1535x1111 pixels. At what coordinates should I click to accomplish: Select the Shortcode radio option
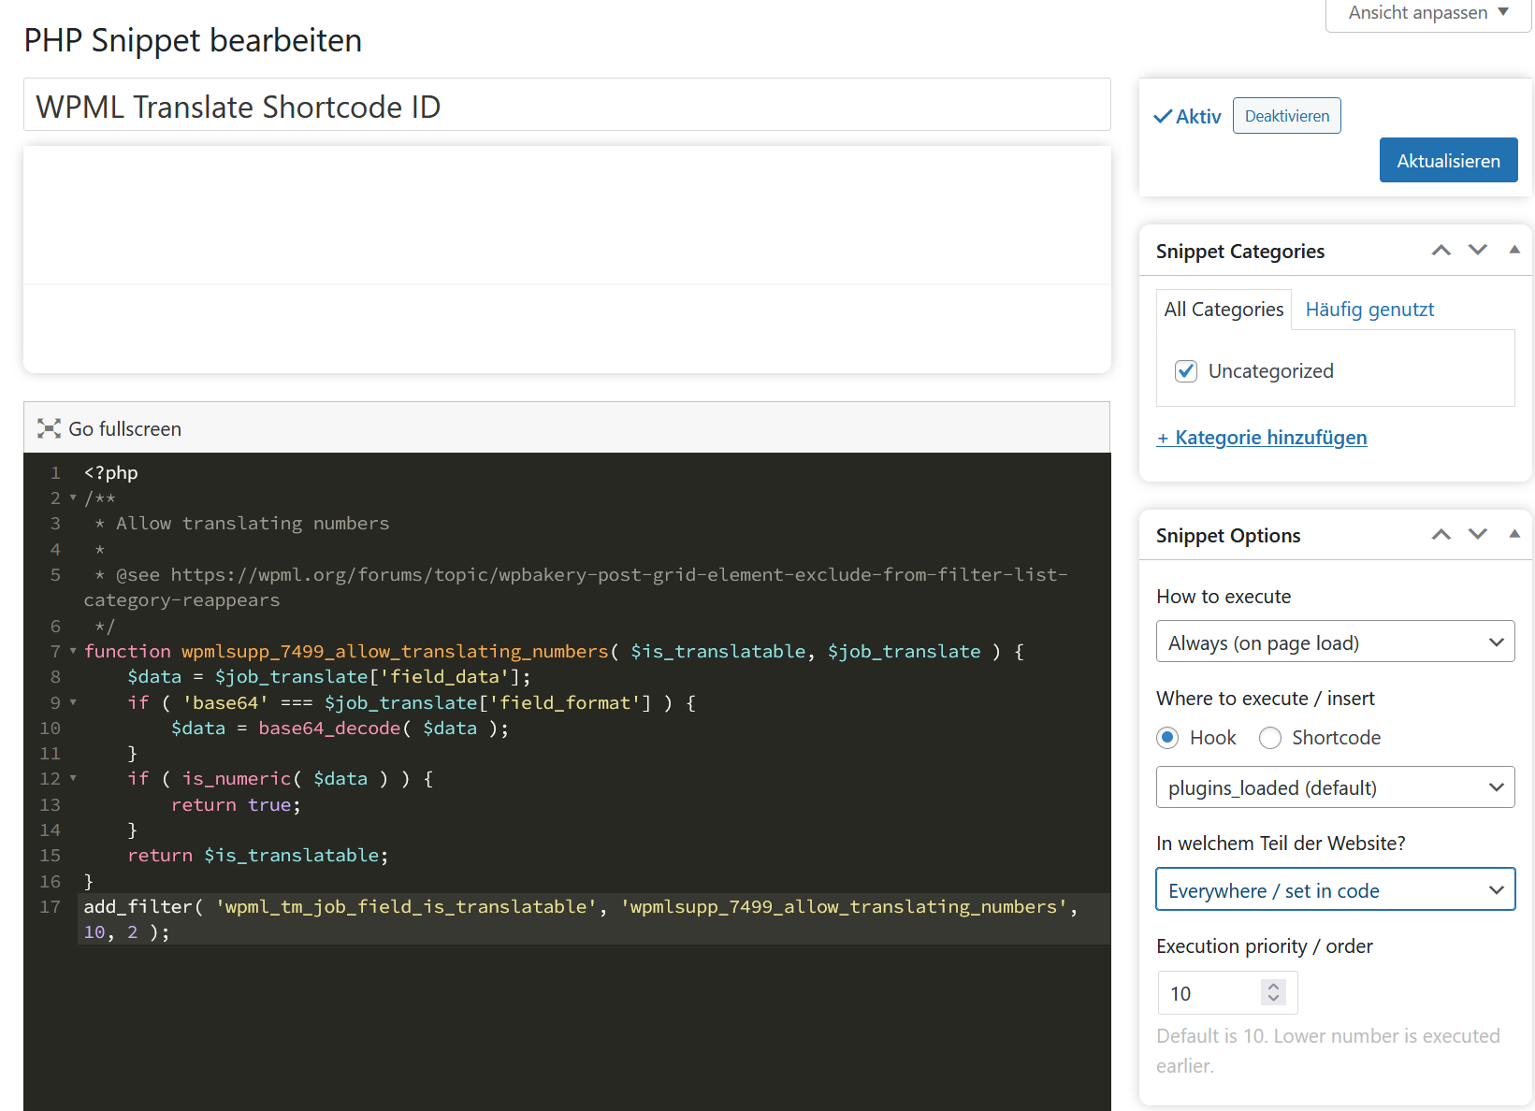(1269, 738)
